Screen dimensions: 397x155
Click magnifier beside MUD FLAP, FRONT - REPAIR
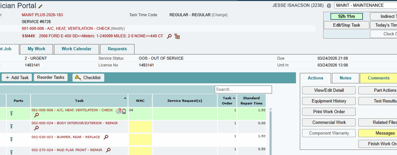(x=108, y=150)
